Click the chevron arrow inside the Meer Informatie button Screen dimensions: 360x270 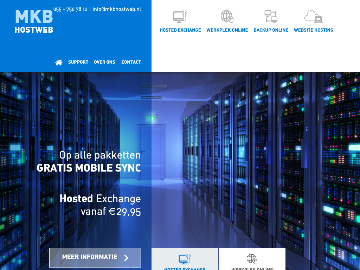point(127,258)
